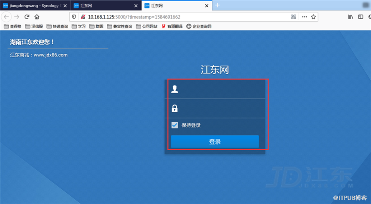
Task: Click the 登录 login button
Action: (215, 141)
